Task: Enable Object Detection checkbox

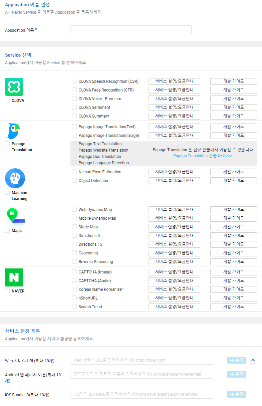Action: point(74,180)
